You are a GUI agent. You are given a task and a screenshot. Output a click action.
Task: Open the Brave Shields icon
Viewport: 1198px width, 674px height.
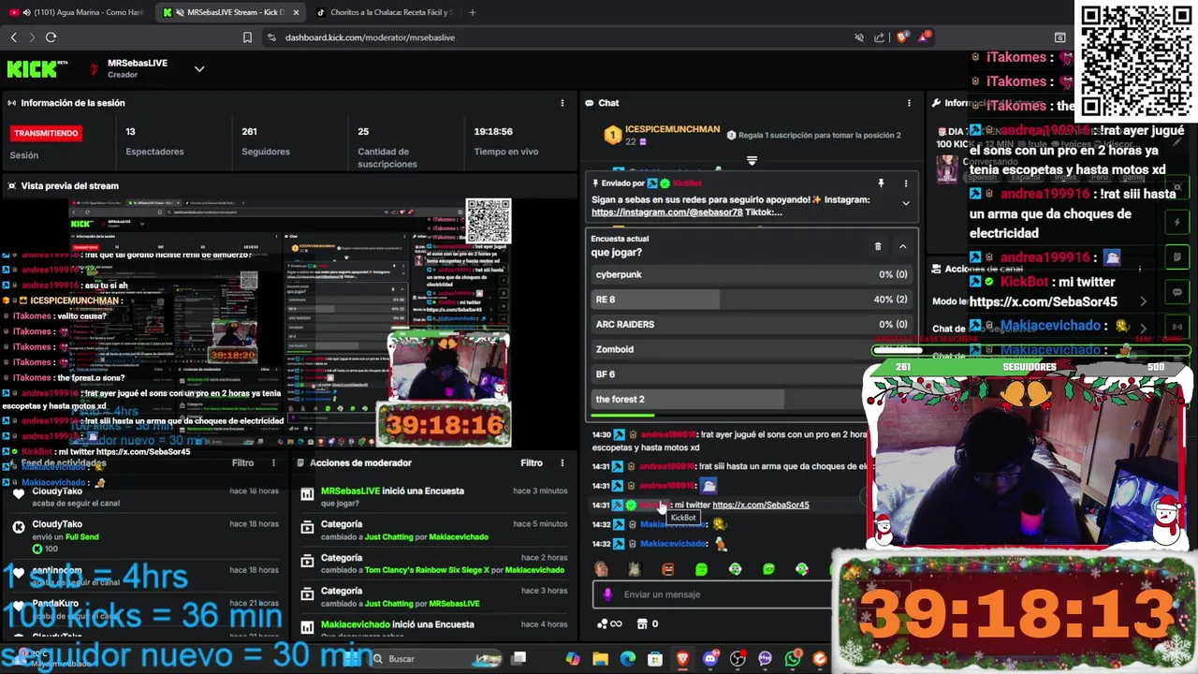pos(901,37)
